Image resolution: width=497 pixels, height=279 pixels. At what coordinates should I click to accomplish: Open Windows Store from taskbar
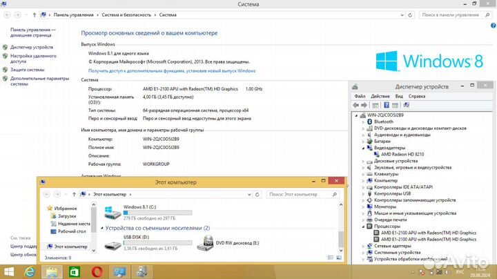[75, 272]
